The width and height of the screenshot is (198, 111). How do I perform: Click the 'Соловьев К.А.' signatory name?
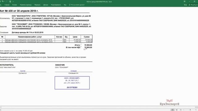tap(73, 73)
